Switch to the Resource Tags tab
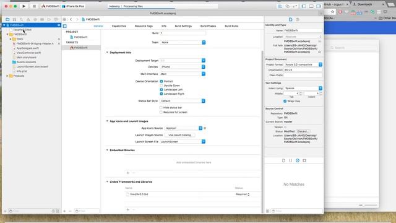Image resolution: width=396 pixels, height=223 pixels. pyautogui.click(x=144, y=26)
